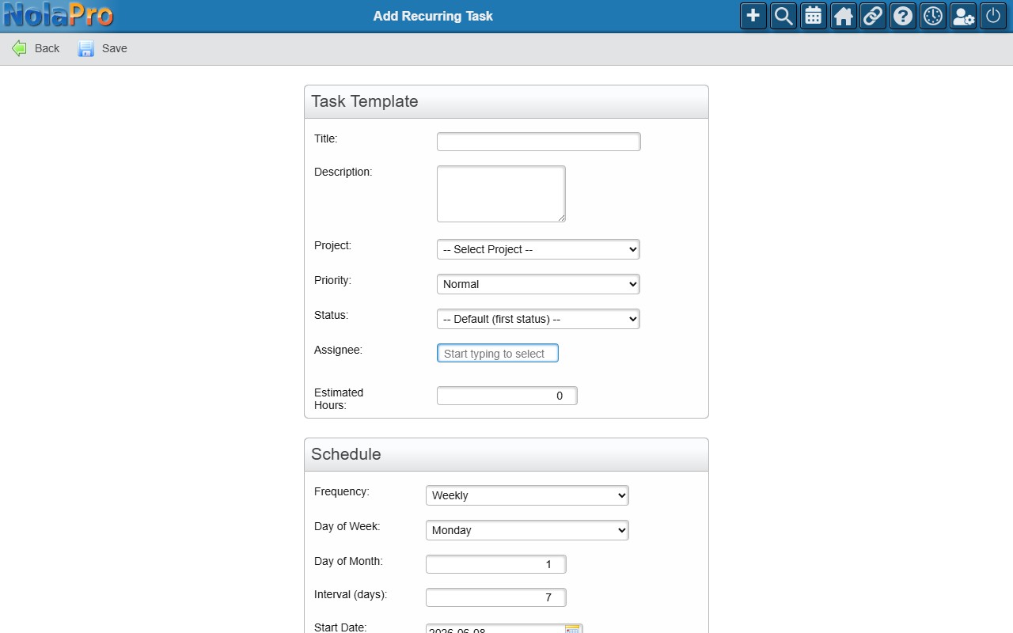The width and height of the screenshot is (1013, 633).
Task: Open the search magnifier icon
Action: tap(783, 16)
